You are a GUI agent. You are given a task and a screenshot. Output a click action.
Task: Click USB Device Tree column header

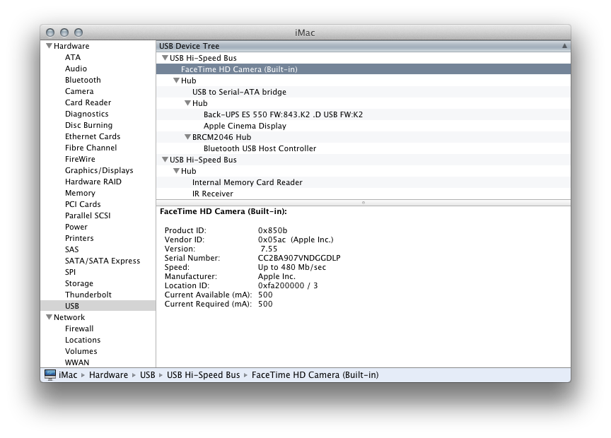point(363,46)
